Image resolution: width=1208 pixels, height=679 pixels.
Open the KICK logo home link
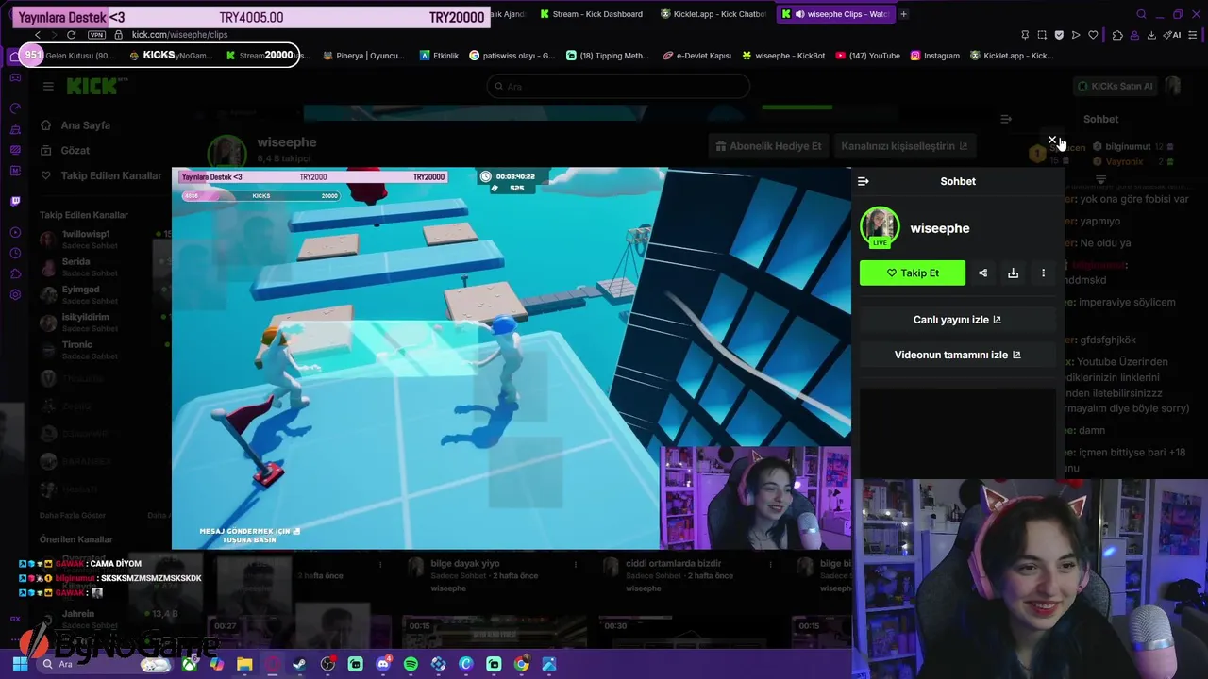coord(92,86)
